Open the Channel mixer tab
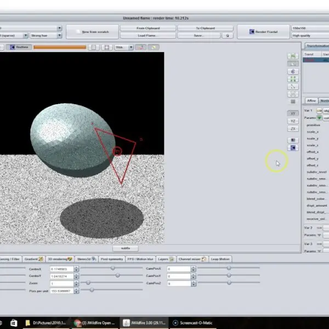329x329 pixels. coord(192,259)
